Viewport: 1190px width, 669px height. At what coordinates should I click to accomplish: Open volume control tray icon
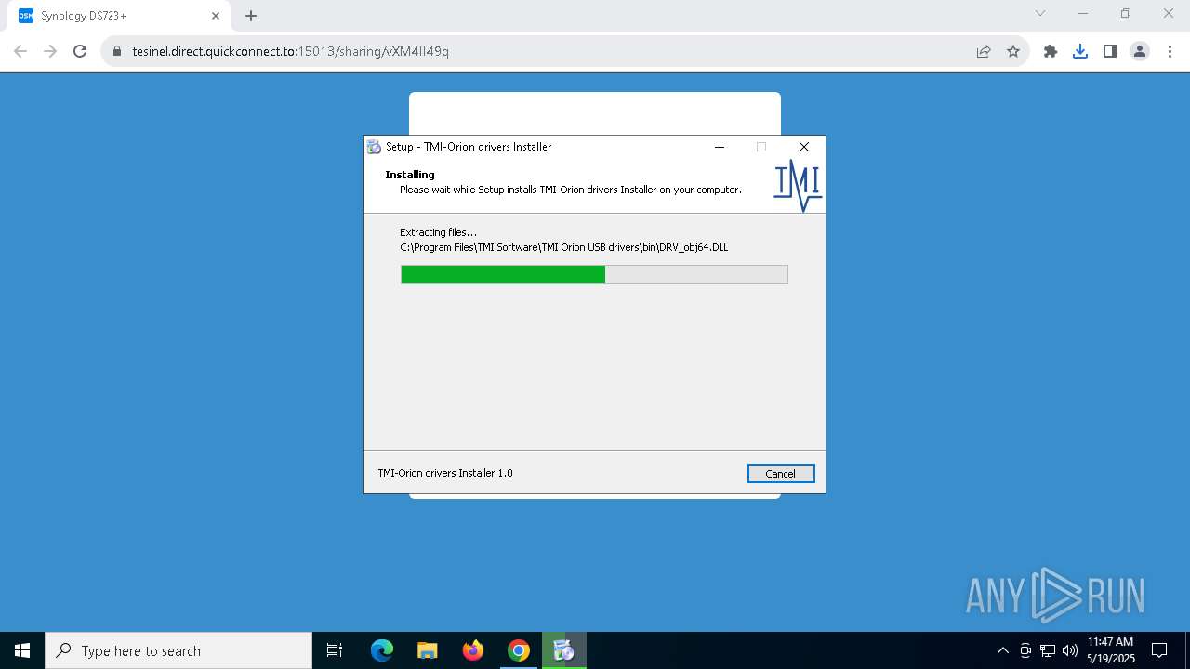pos(1070,650)
